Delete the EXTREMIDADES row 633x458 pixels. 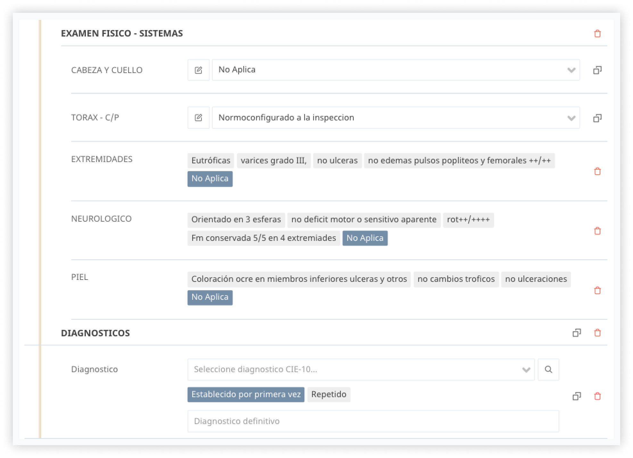(597, 171)
